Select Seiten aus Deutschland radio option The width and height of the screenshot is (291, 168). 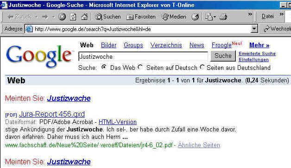point(202,67)
